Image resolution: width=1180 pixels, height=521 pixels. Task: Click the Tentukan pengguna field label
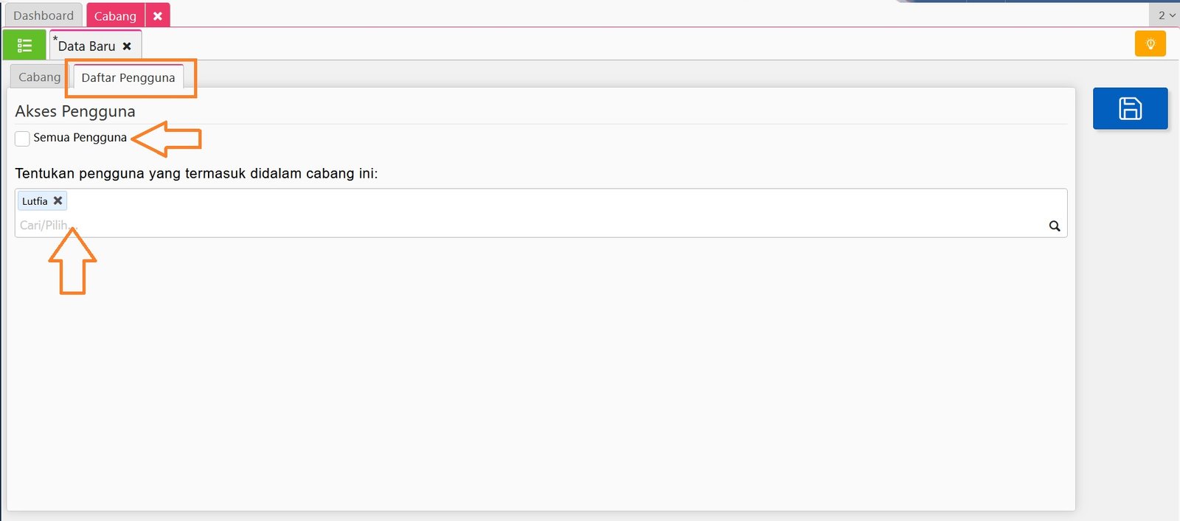click(x=196, y=174)
